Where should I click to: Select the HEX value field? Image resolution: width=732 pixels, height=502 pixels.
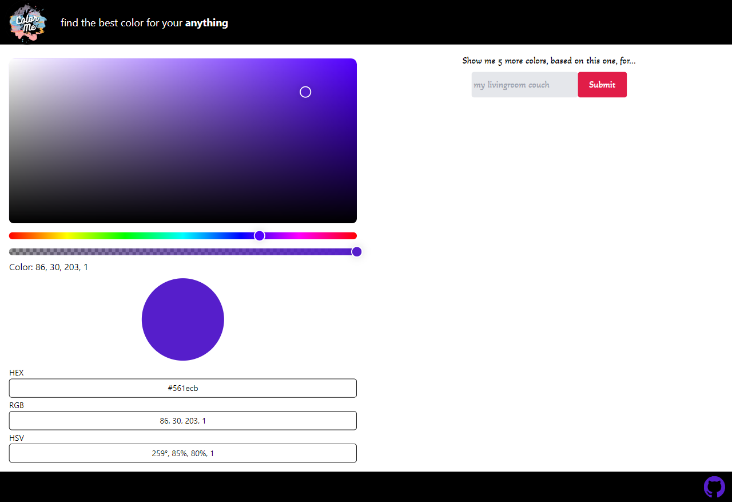(x=183, y=388)
